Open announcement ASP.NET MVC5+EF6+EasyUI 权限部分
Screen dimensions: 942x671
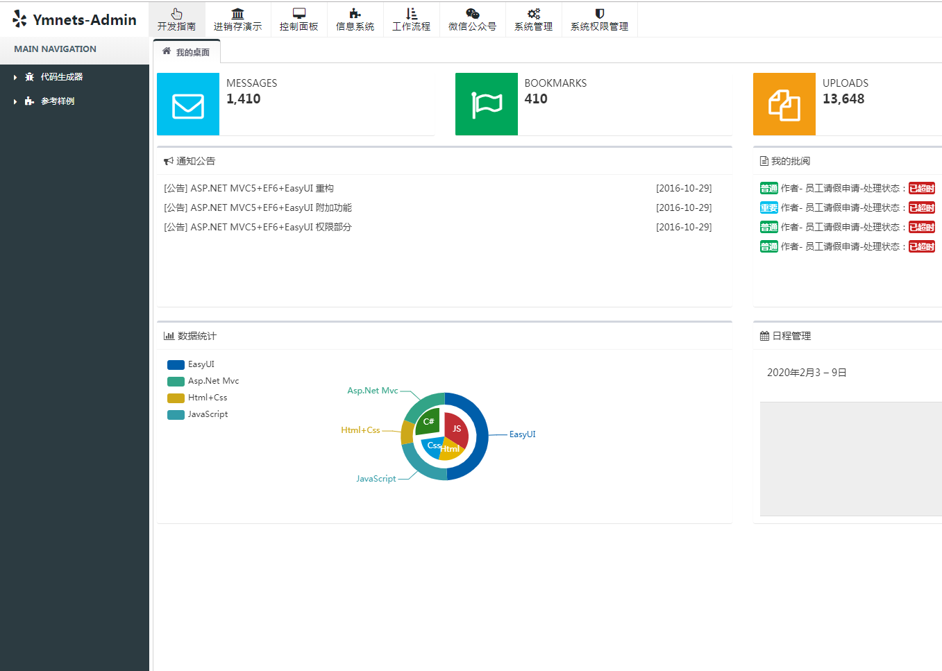[x=258, y=227]
